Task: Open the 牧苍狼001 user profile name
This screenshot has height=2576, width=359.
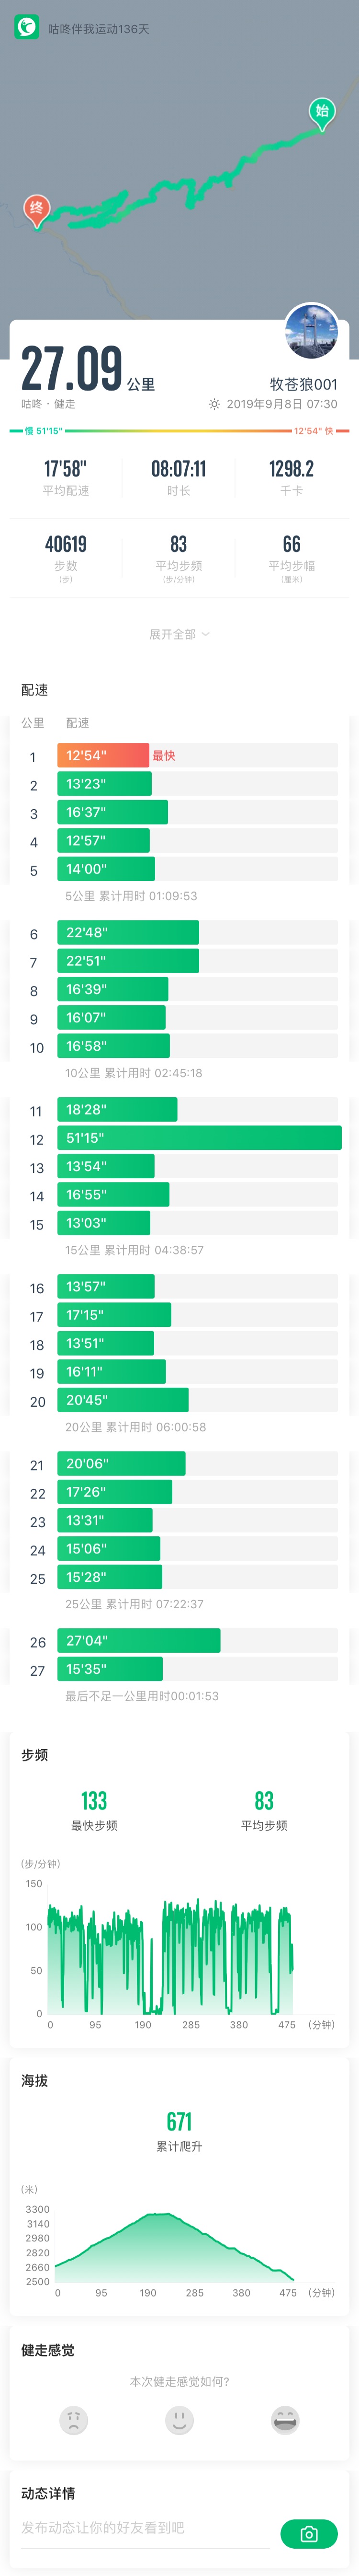Action: tap(303, 384)
